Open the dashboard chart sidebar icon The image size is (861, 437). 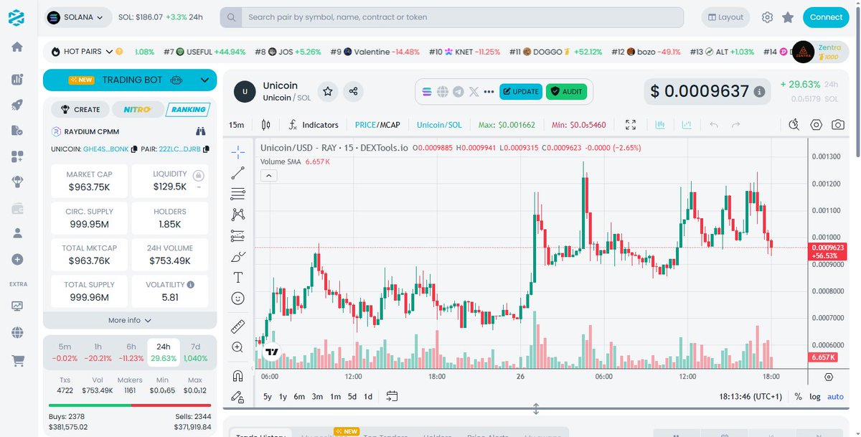tap(17, 80)
